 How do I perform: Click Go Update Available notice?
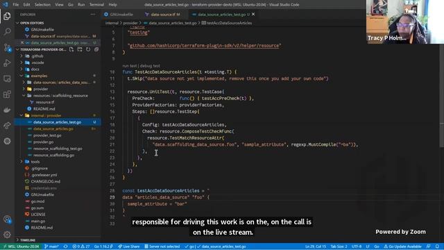402,247
